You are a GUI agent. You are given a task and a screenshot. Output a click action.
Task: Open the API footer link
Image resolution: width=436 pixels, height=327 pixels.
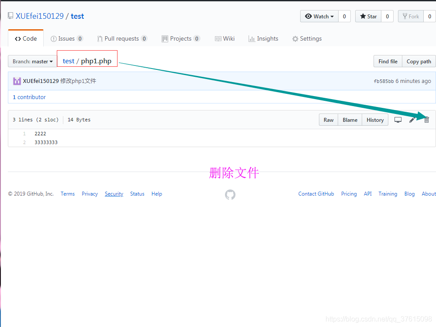click(x=367, y=194)
